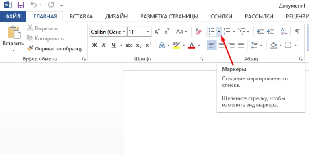309x154 pixels.
Task: Open font color dropdown arrow
Action: (x=199, y=46)
